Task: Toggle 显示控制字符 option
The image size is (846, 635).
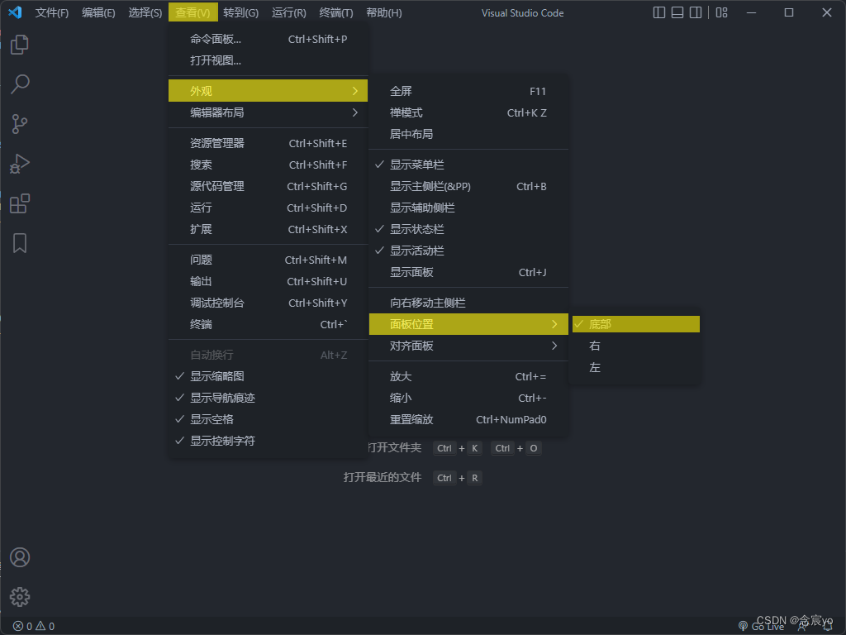Action: coord(269,442)
